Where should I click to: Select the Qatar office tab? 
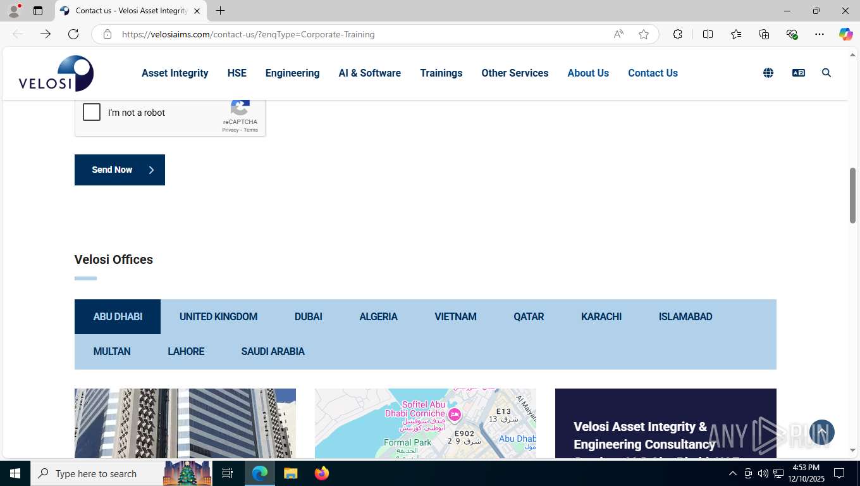529,316
